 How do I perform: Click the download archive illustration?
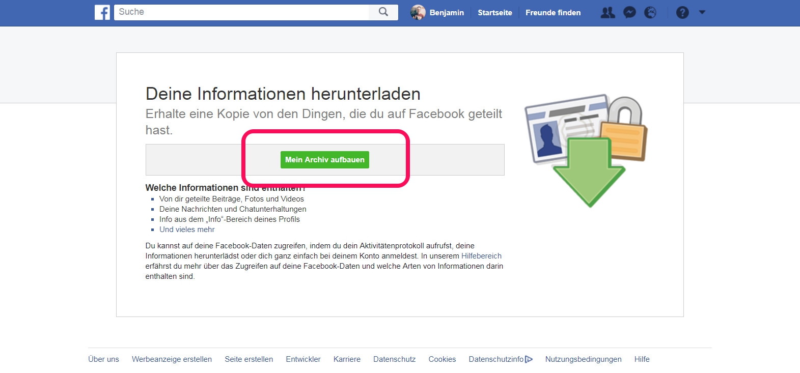click(586, 151)
